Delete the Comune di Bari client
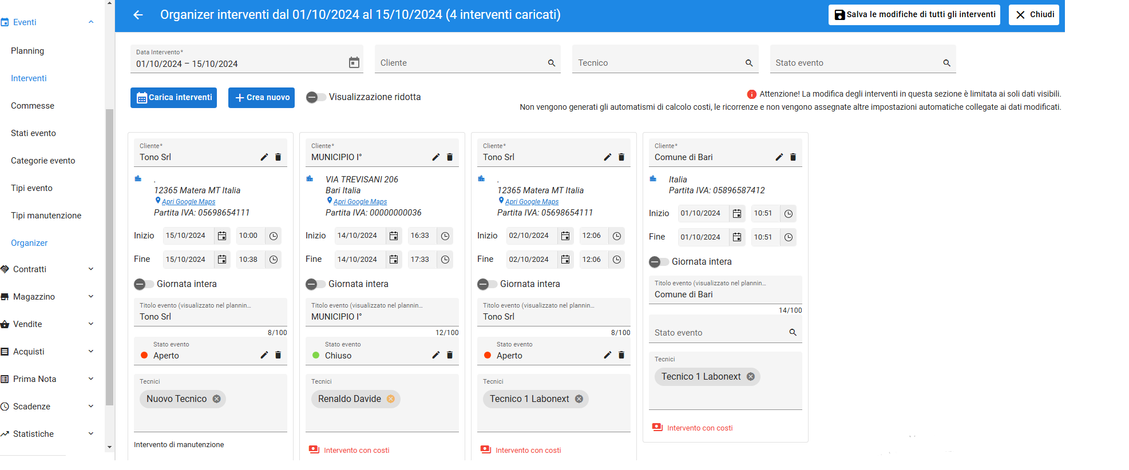This screenshot has height=470, width=1129. [793, 157]
